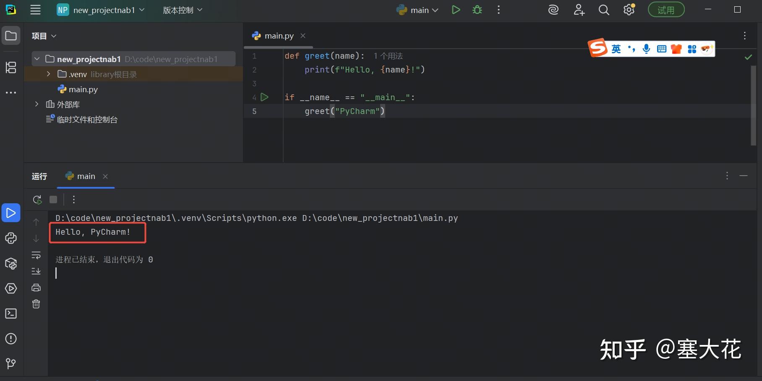Click the 试用 trial button
Viewport: 762px width, 381px height.
[x=666, y=10]
